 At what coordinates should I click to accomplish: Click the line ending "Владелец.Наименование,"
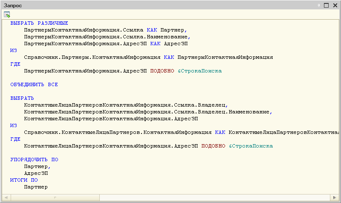coord(148,112)
